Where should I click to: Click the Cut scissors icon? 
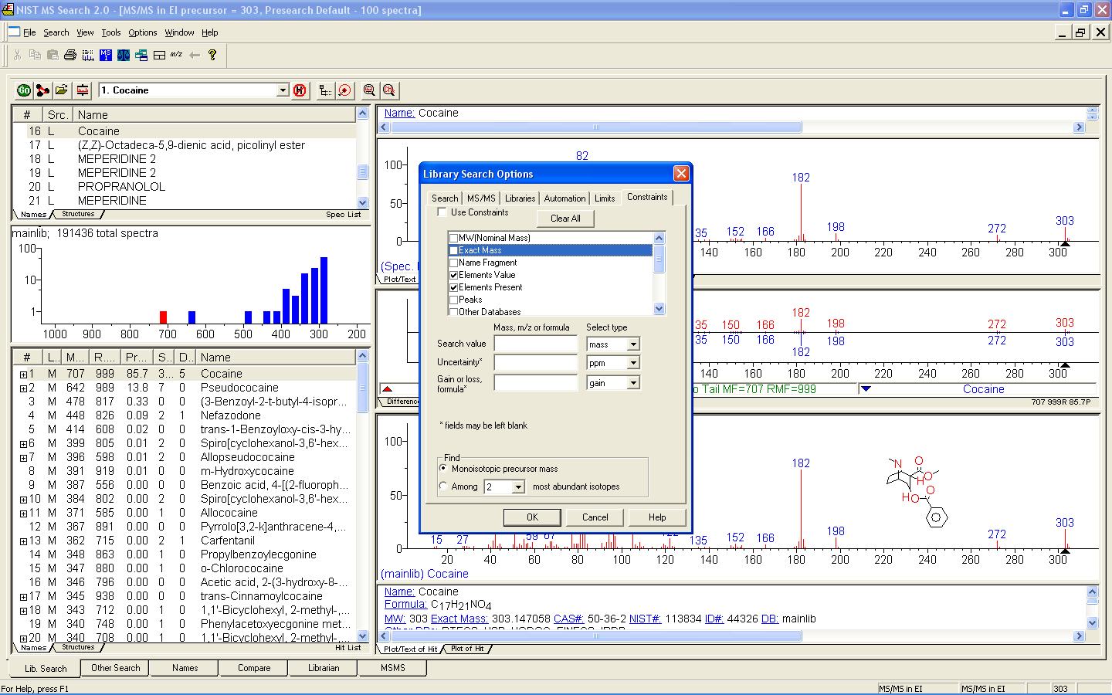17,55
